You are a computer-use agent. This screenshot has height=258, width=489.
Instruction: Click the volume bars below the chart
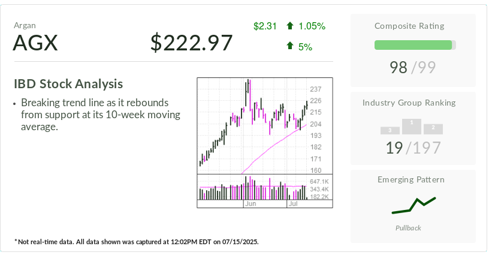252,190
